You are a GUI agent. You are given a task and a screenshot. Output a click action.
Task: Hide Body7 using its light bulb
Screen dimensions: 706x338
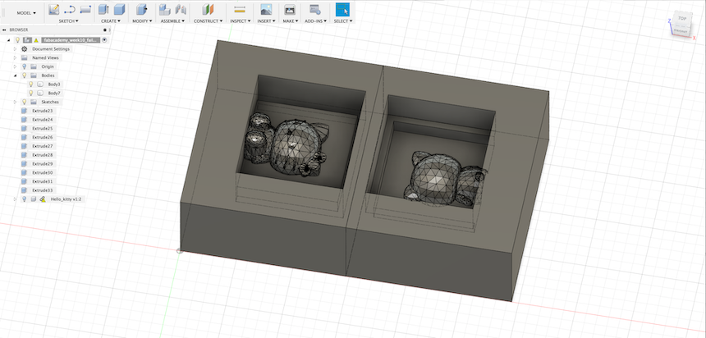tap(31, 94)
